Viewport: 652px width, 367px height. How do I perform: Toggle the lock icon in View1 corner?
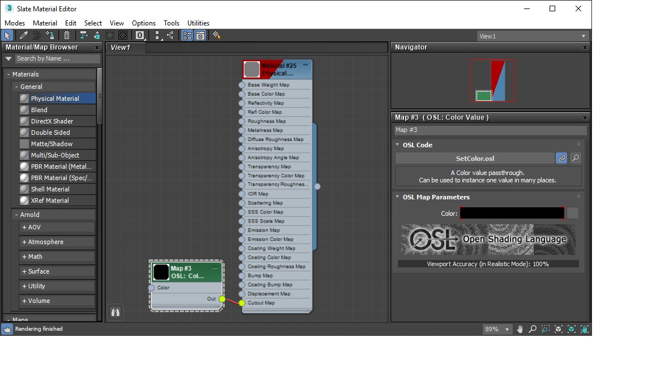click(x=115, y=312)
